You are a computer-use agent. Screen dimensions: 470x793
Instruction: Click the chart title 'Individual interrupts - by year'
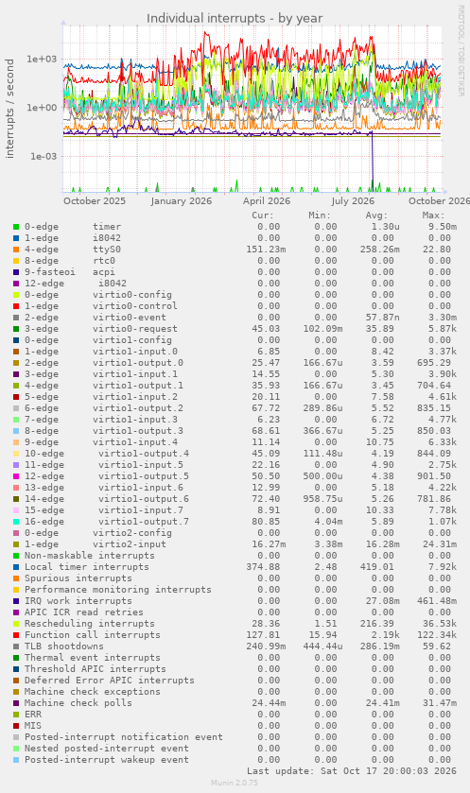[x=235, y=19]
